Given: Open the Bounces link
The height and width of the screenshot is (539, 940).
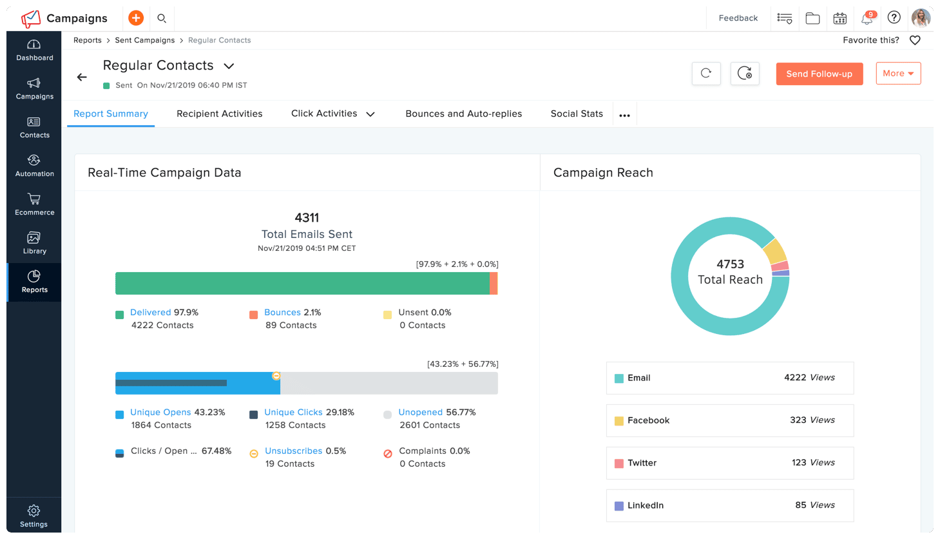Looking at the screenshot, I should (x=282, y=312).
